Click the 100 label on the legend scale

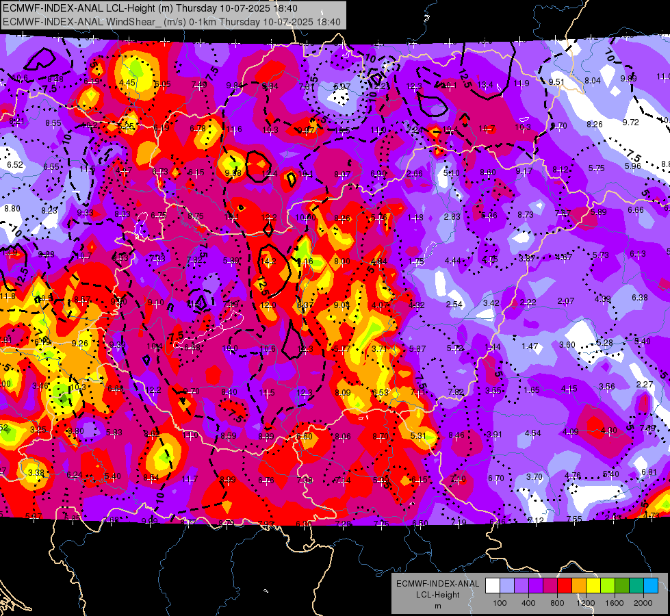tap(500, 603)
